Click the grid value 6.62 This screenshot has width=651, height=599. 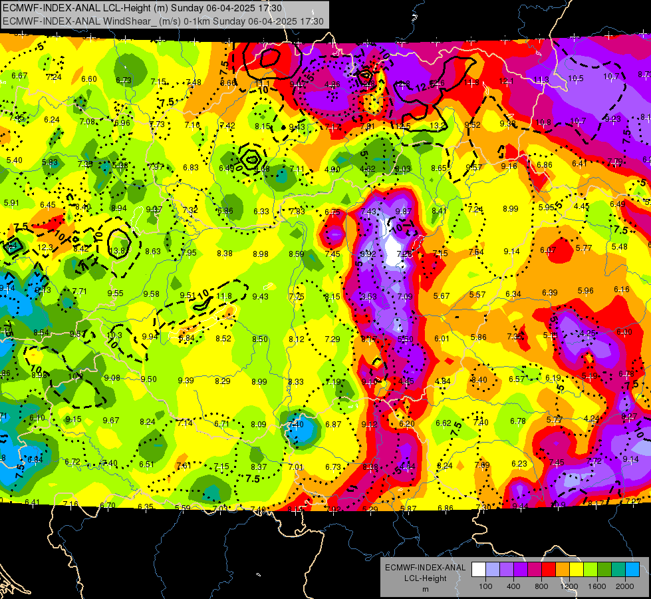[443, 423]
